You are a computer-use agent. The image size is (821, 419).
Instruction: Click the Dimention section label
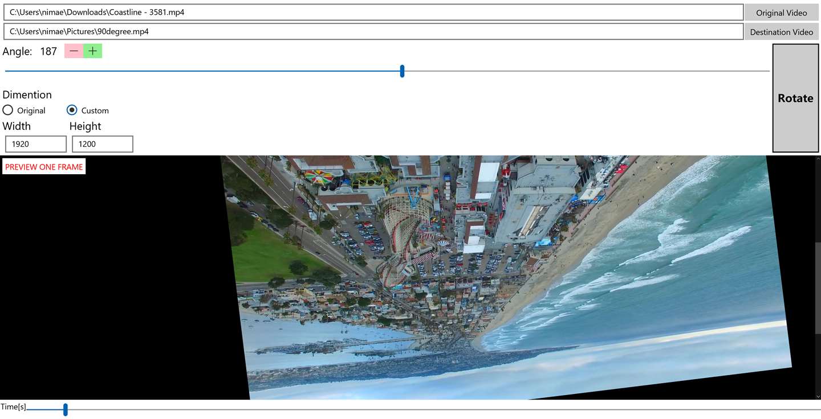point(27,95)
